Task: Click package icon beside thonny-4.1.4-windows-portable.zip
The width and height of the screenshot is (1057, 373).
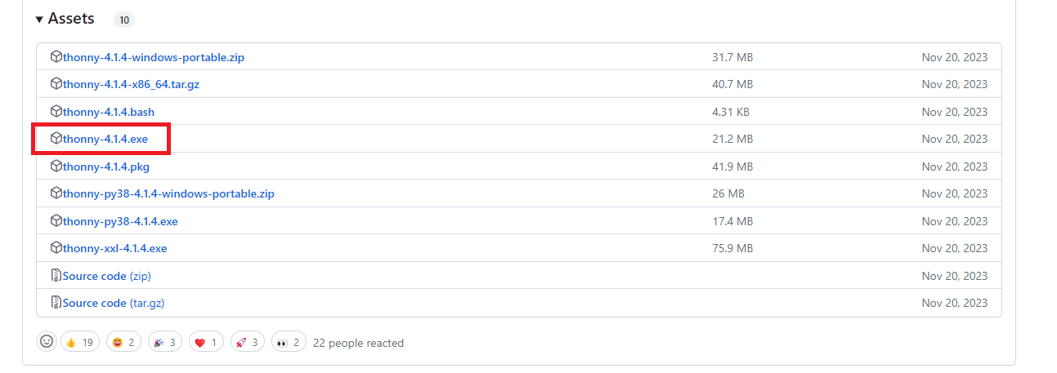Action: [x=56, y=57]
